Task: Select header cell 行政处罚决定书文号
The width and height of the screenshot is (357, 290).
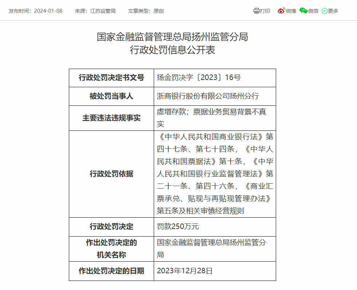Action: click(x=111, y=78)
